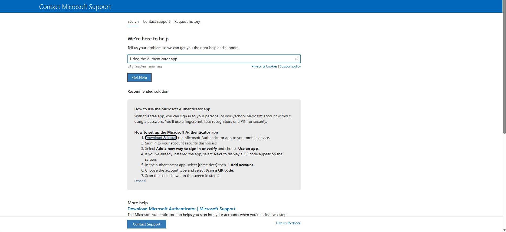Open Download Microsoft Authenticator support article
Viewport: 506px width, 232px height.
[182, 209]
